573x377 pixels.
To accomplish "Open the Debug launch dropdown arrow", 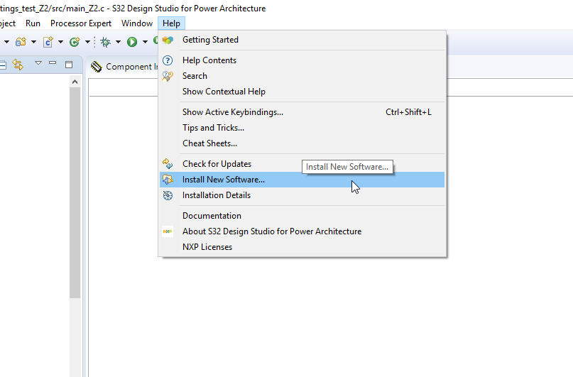I will [x=118, y=43].
